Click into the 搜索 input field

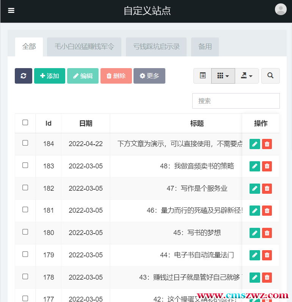point(236,101)
